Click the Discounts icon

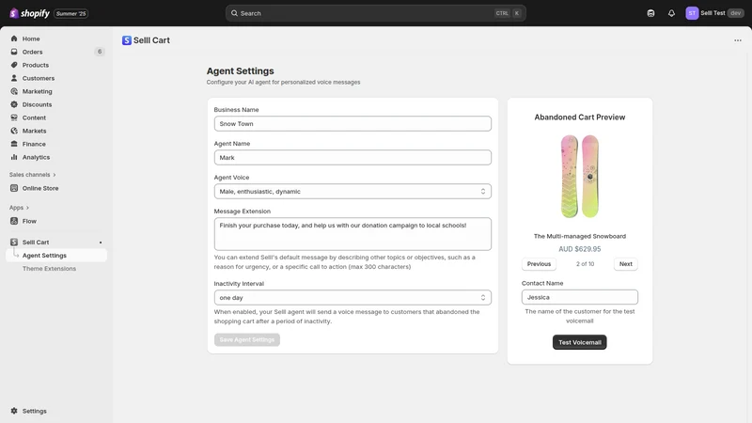[x=14, y=104]
